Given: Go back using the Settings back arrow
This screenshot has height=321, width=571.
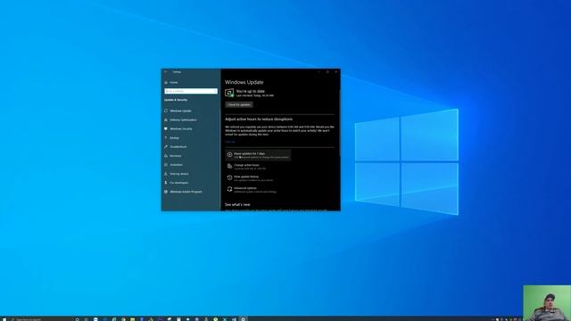Looking at the screenshot, I should click(166, 72).
